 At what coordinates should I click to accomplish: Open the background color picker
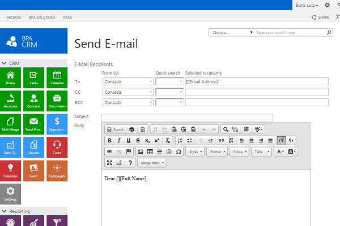coord(292,151)
